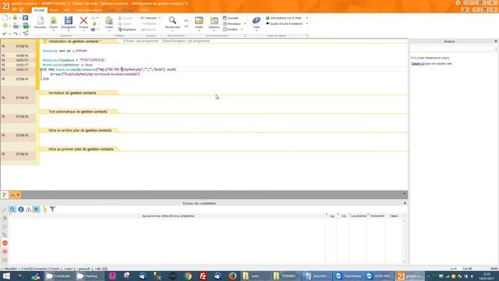Click Dupliquer in the Edition group
The image size is (499, 281).
pos(127,30)
